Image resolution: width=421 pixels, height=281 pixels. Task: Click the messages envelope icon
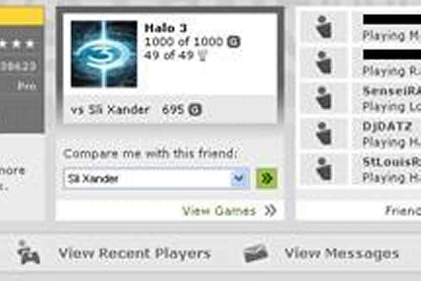pos(256,253)
